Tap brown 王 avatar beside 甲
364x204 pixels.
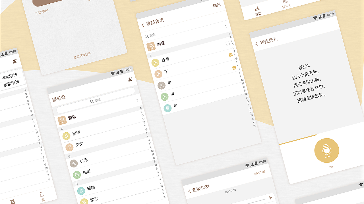[x=162, y=85]
